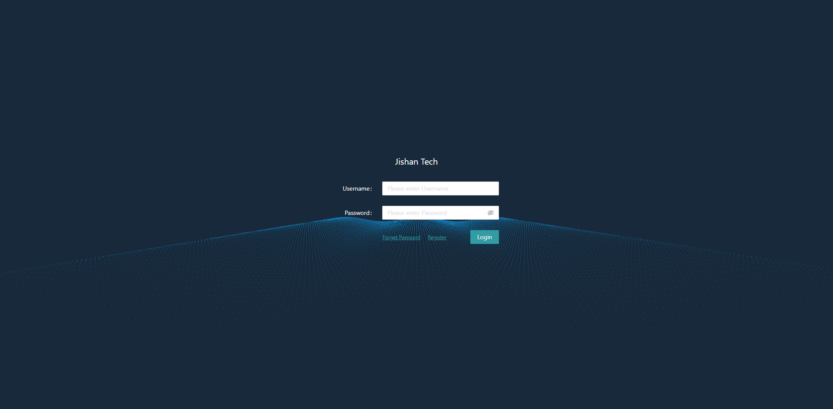Click the Jishan Tech title

coord(416,162)
